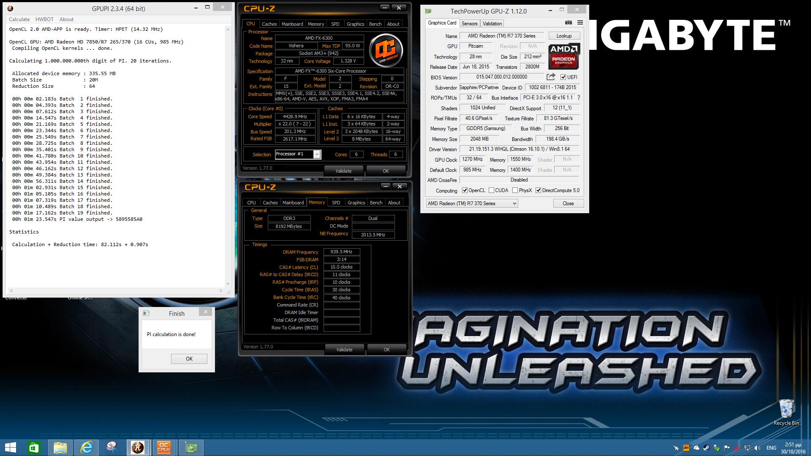811x456 pixels.
Task: Switch to Memory tab in upper CPU-Z
Action: [x=316, y=24]
